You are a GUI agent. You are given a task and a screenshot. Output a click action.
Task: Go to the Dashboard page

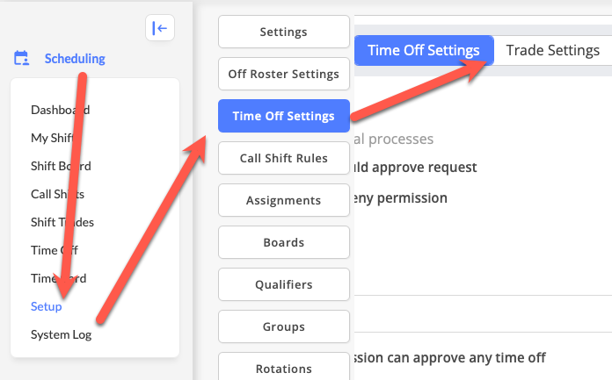60,110
